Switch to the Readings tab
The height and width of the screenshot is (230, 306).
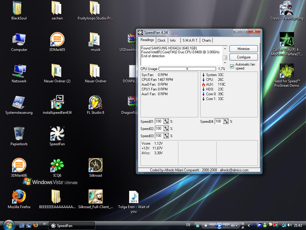point(147,40)
